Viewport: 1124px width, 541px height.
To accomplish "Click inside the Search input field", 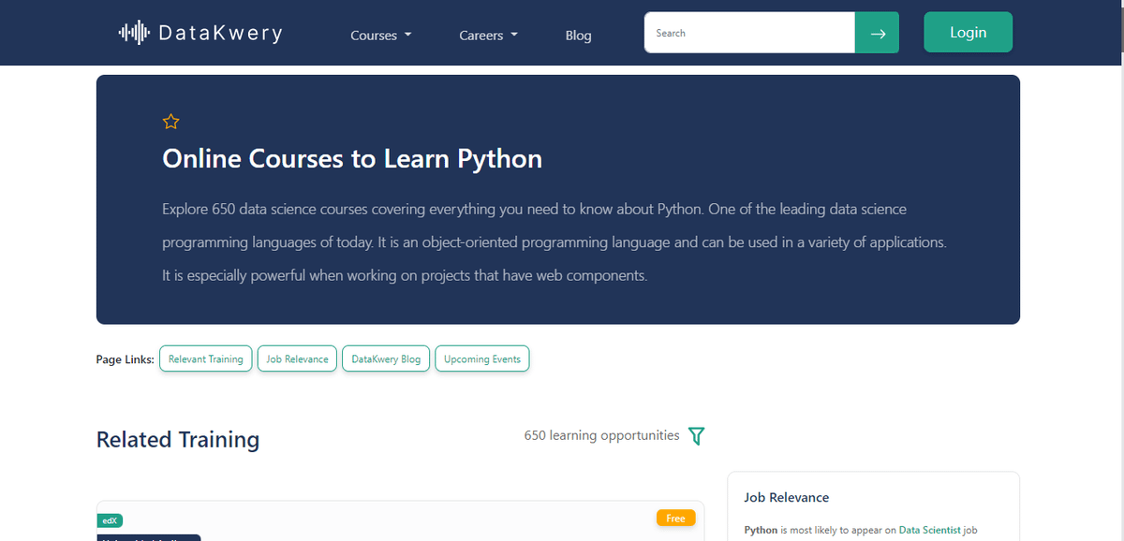I will (x=749, y=32).
